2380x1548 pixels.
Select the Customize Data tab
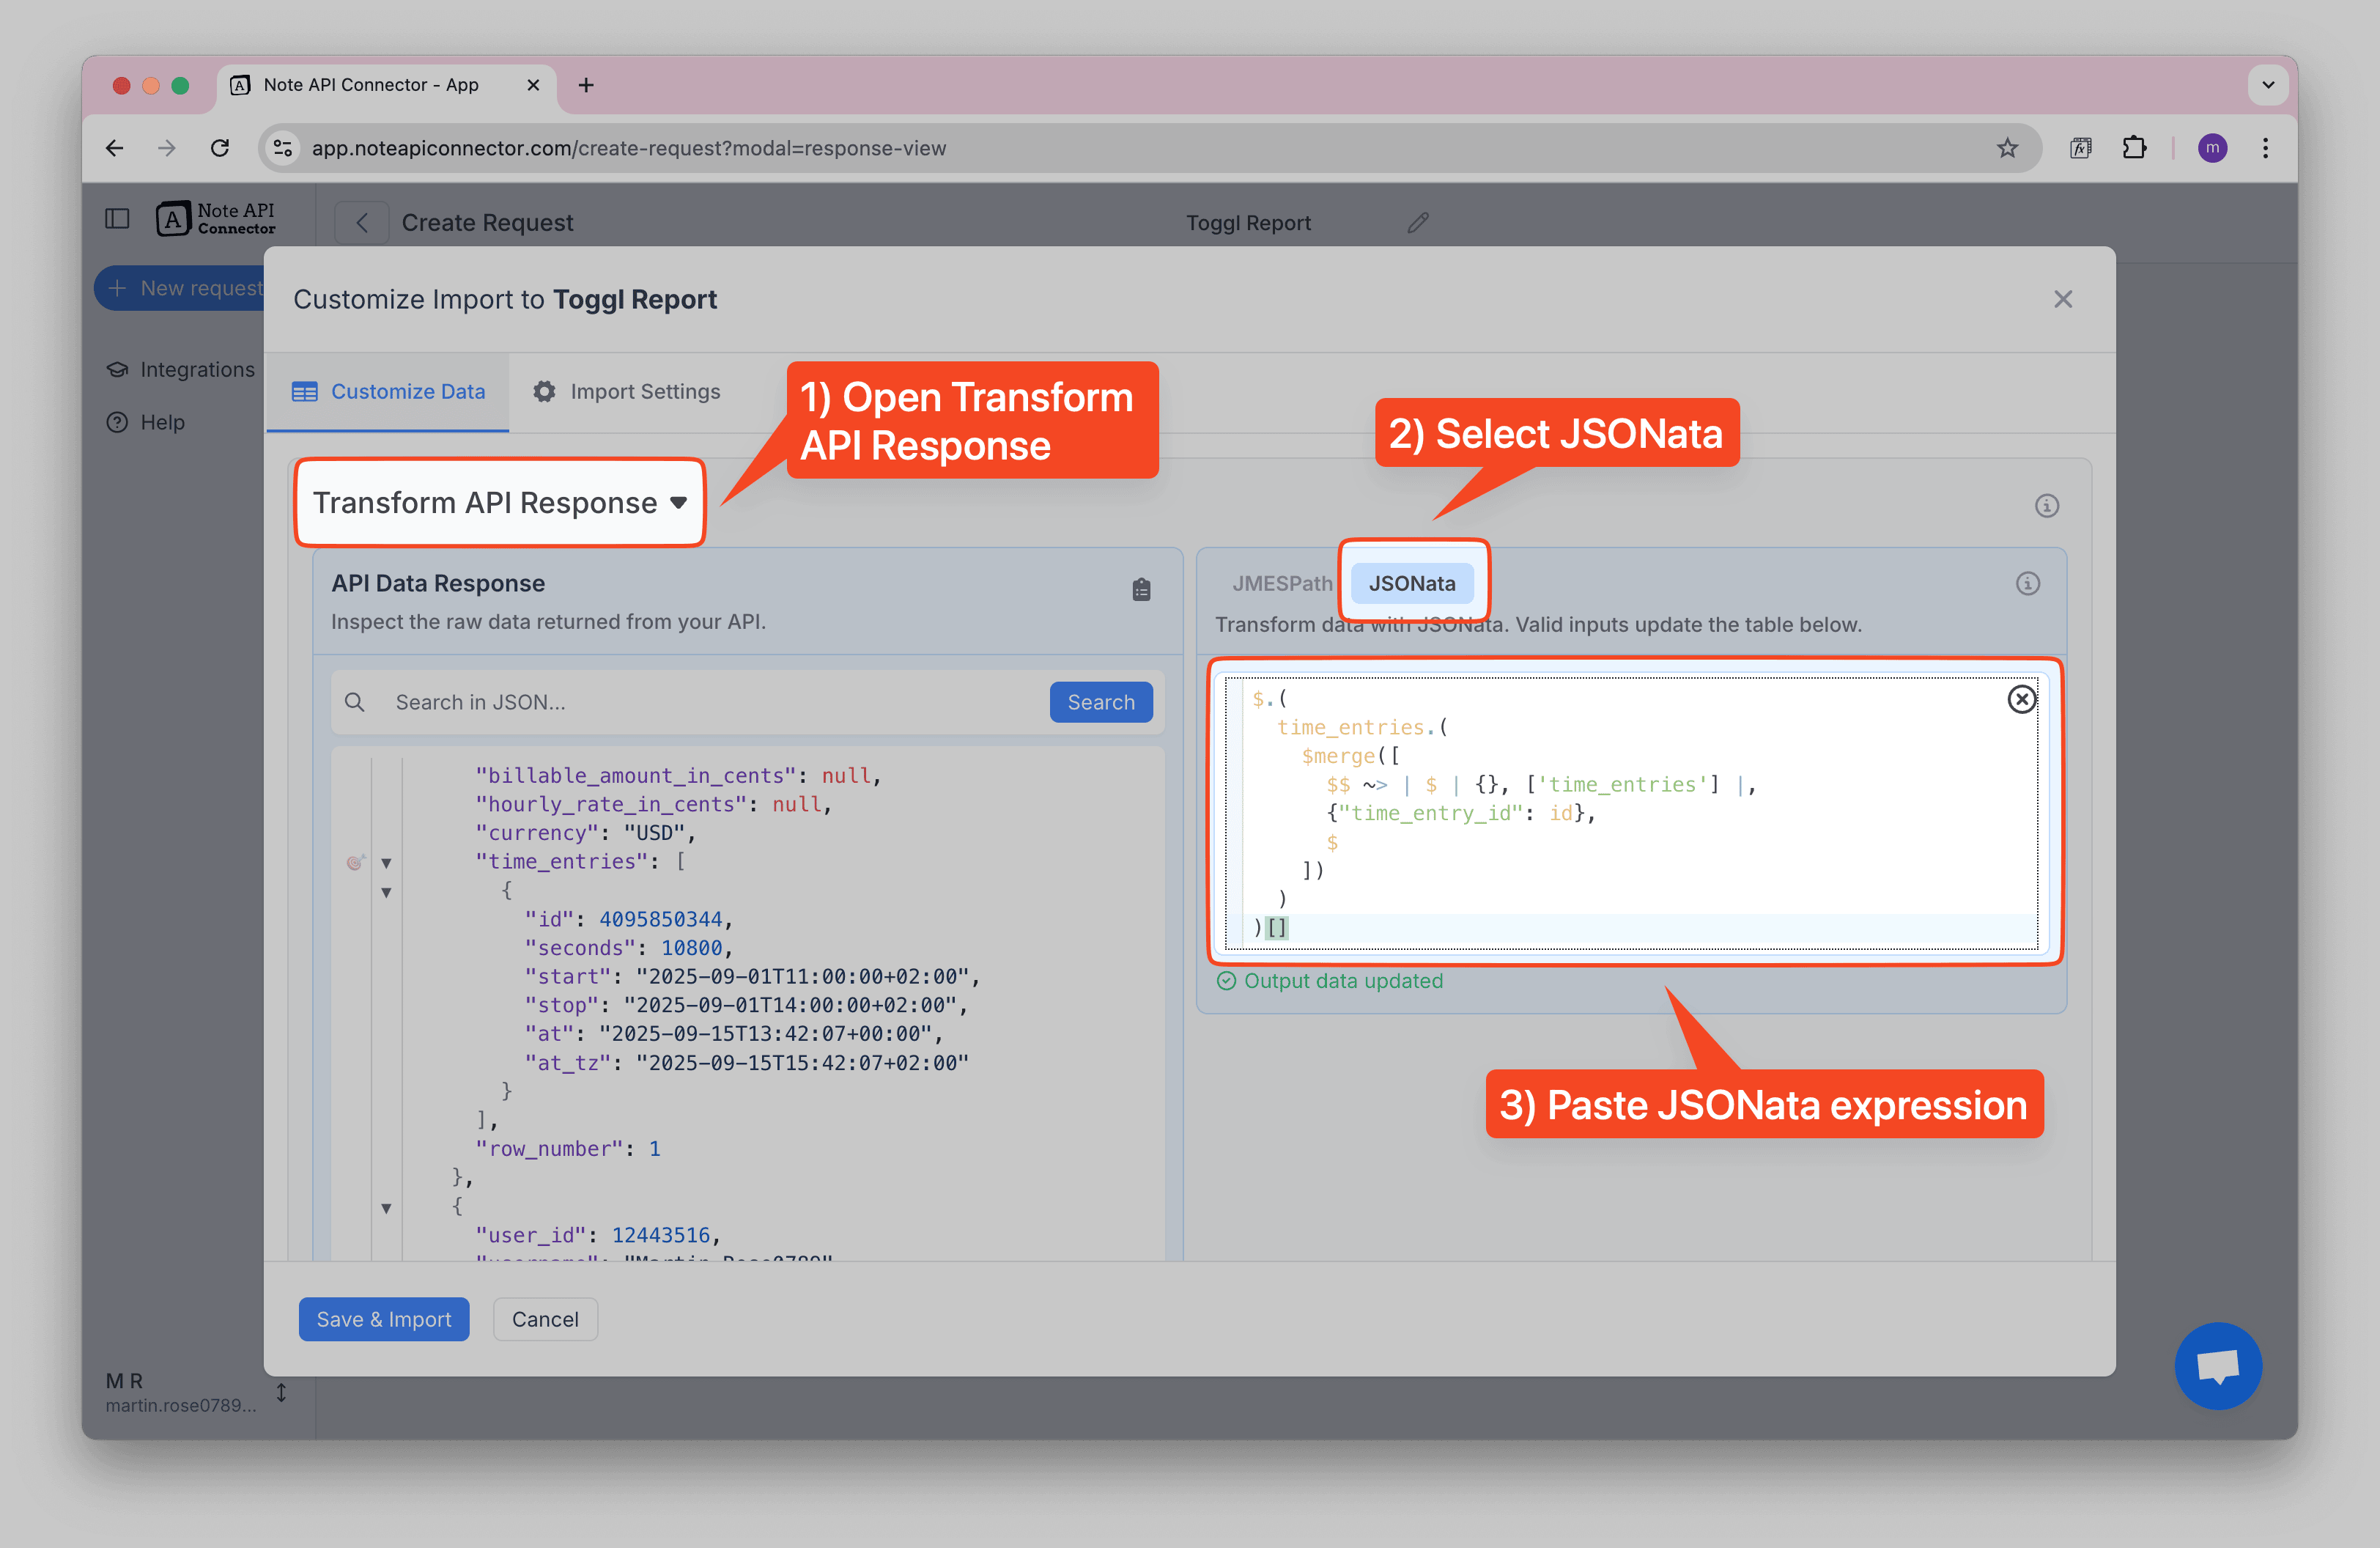pyautogui.click(x=388, y=392)
